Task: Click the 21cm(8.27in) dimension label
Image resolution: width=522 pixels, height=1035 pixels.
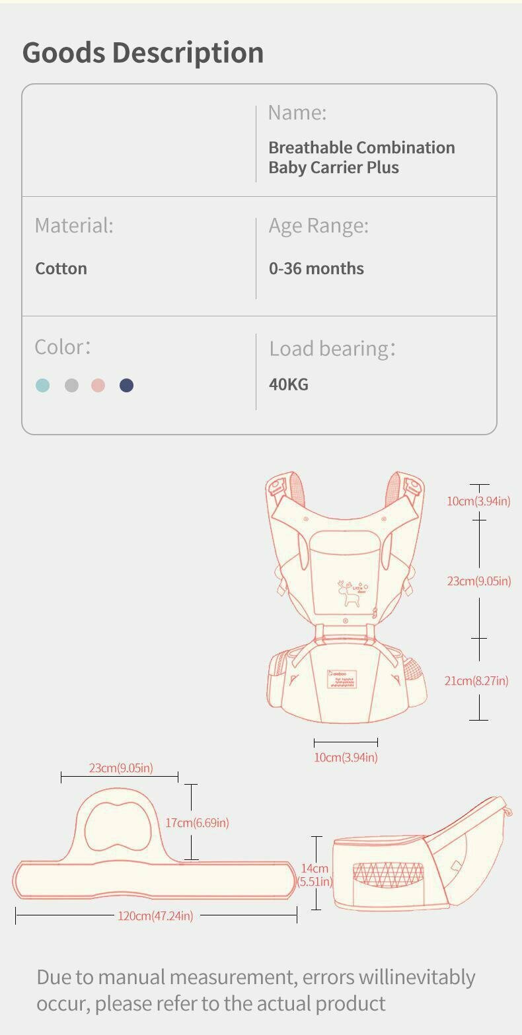Action: coord(476,680)
